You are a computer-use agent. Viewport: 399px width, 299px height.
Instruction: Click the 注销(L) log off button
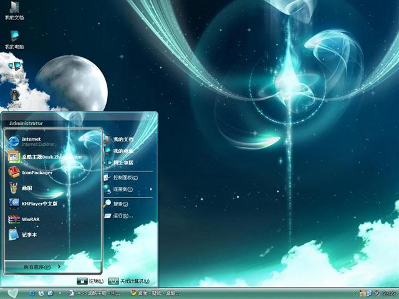pyautogui.click(x=90, y=281)
